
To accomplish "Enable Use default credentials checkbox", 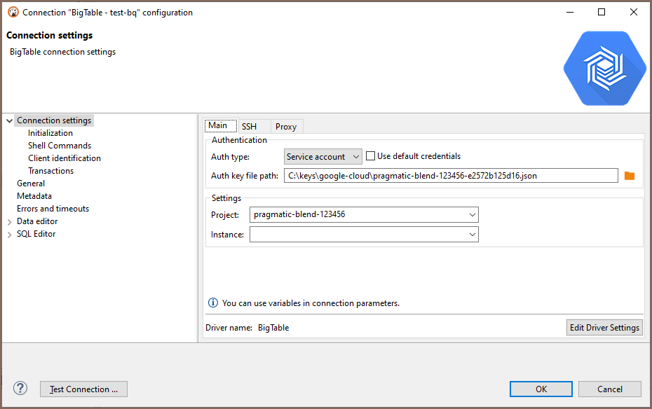I will coord(371,156).
